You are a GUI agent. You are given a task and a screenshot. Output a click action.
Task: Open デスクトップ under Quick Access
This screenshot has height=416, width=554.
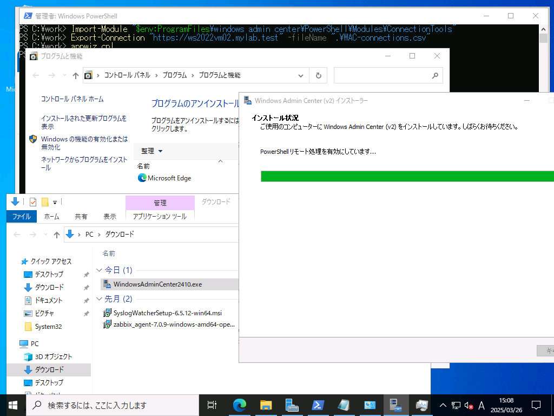pos(43,275)
